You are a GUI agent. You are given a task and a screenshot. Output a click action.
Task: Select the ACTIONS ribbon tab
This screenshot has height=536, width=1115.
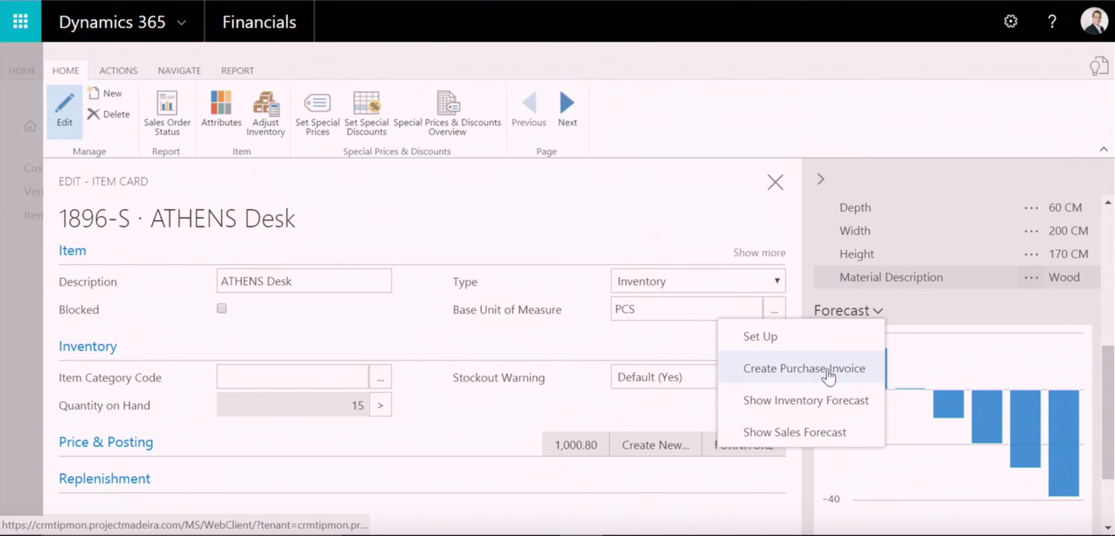click(x=118, y=70)
